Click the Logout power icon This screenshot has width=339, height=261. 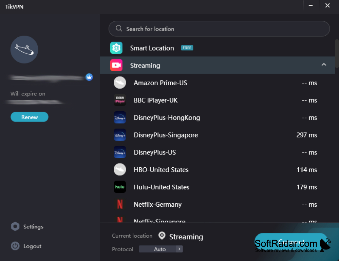(x=15, y=246)
